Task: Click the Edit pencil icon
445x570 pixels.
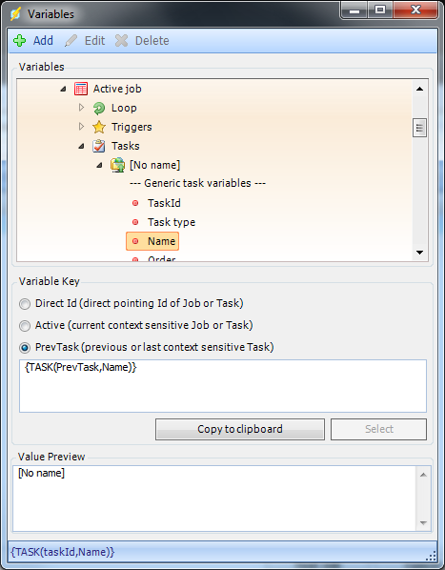Action: point(71,41)
